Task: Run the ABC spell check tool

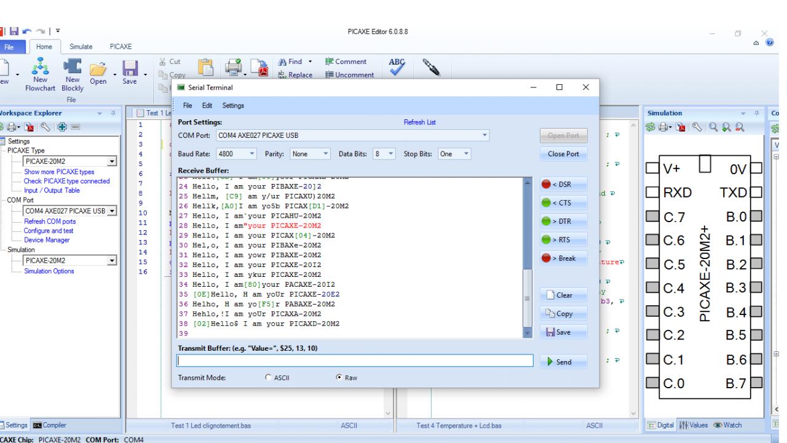Action: tap(397, 66)
